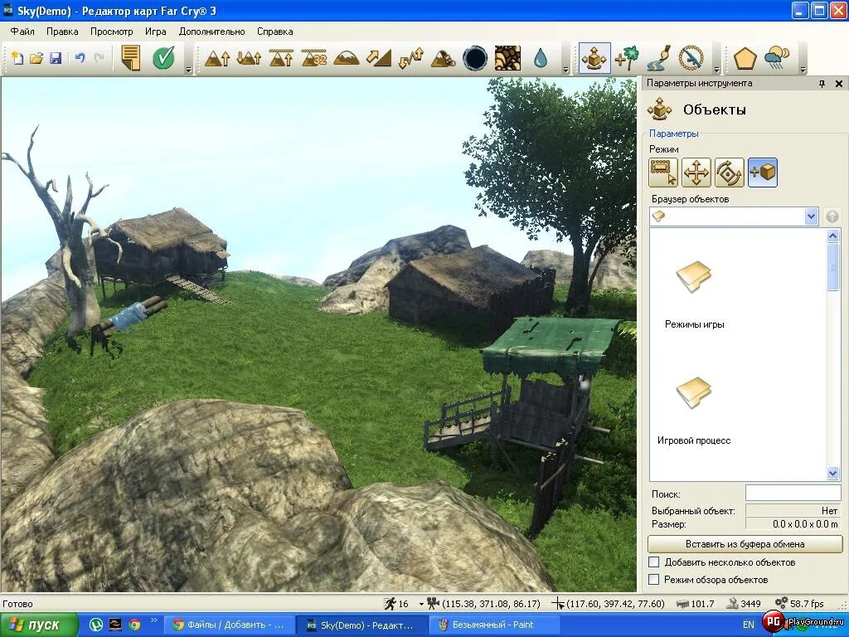Click the EN language indicator in tray
Image resolution: width=849 pixels, height=637 pixels.
(x=749, y=625)
